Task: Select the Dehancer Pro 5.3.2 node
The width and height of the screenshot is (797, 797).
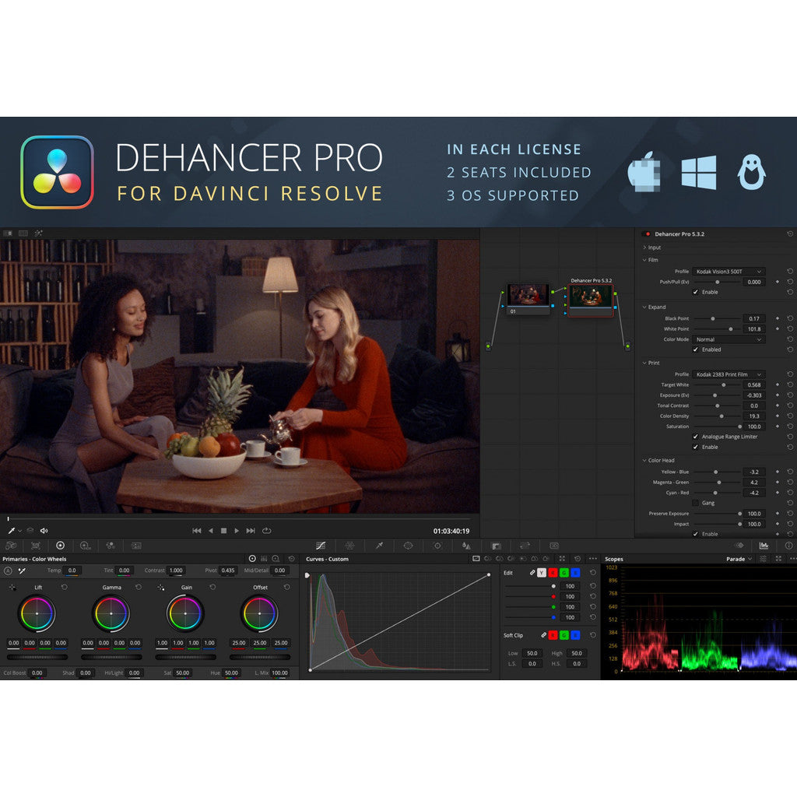Action: (592, 300)
